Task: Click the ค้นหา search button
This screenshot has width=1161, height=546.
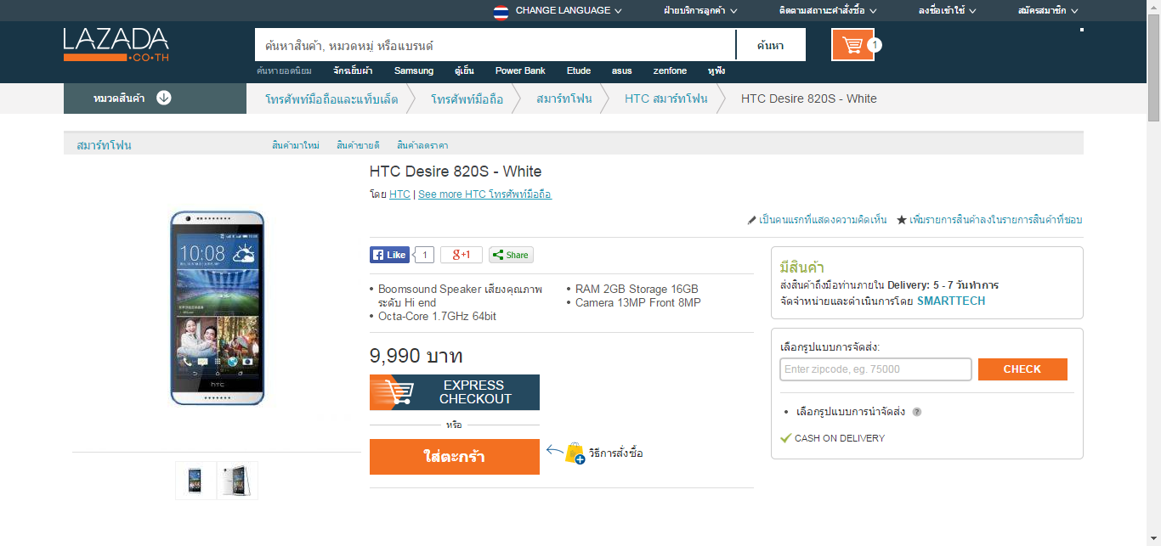Action: click(770, 45)
